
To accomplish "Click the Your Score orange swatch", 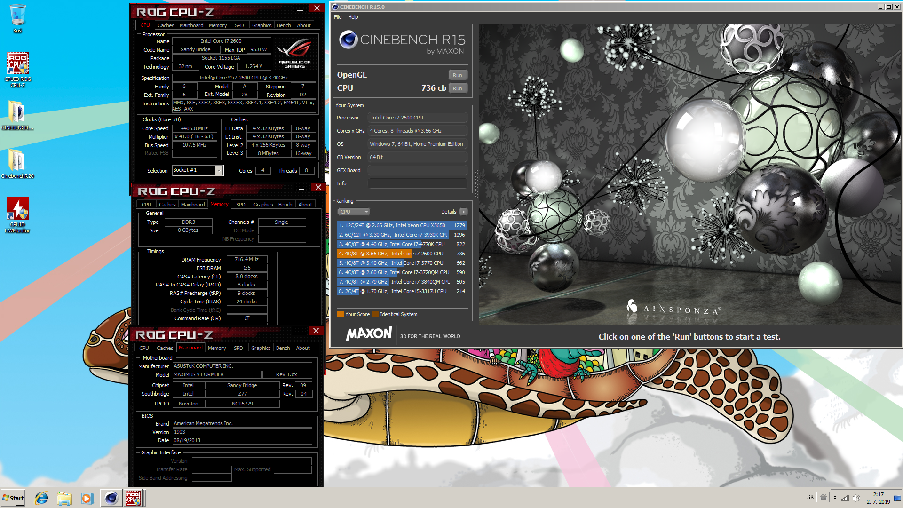I will [x=341, y=314].
